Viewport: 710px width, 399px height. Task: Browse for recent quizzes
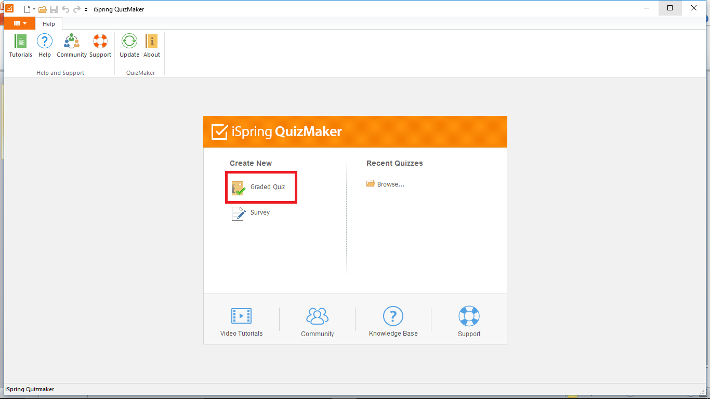click(x=385, y=184)
